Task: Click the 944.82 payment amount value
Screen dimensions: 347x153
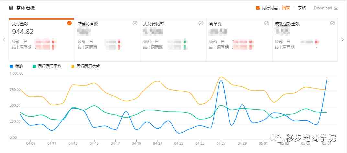Action: click(23, 32)
